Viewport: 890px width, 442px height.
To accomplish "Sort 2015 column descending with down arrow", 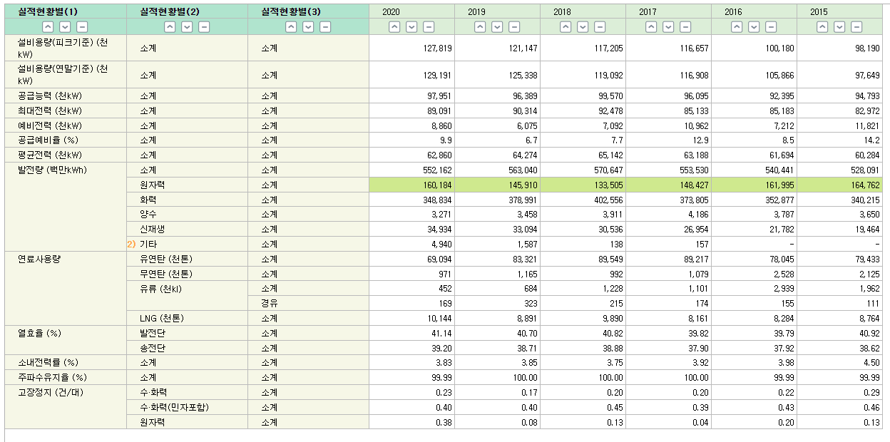I will click(x=839, y=26).
